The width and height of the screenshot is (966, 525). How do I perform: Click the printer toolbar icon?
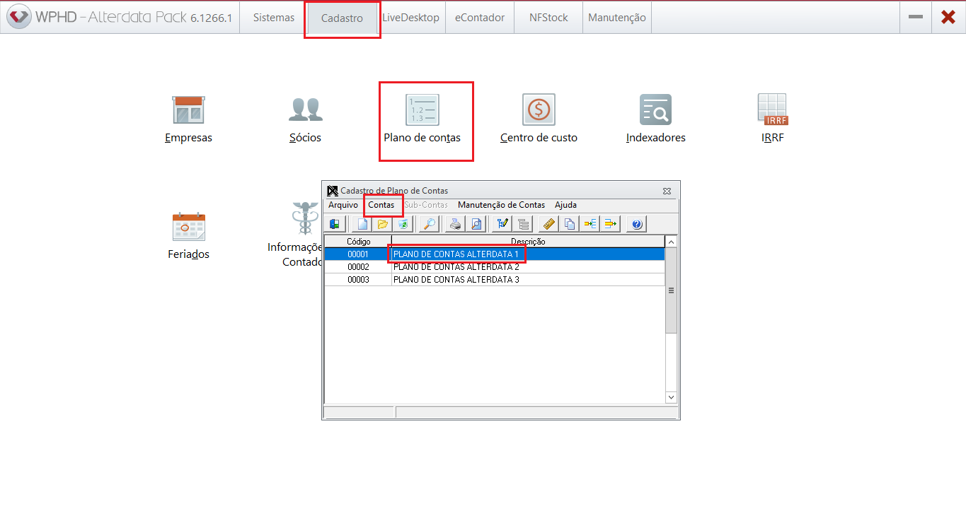click(x=456, y=224)
